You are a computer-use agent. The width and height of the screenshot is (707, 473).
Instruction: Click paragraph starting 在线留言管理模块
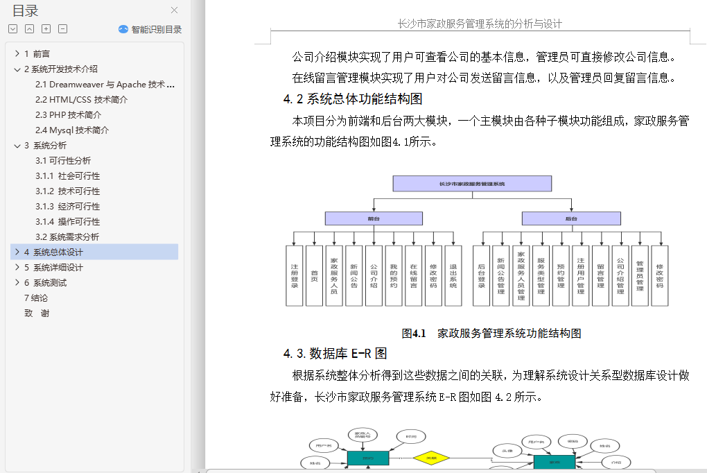484,78
